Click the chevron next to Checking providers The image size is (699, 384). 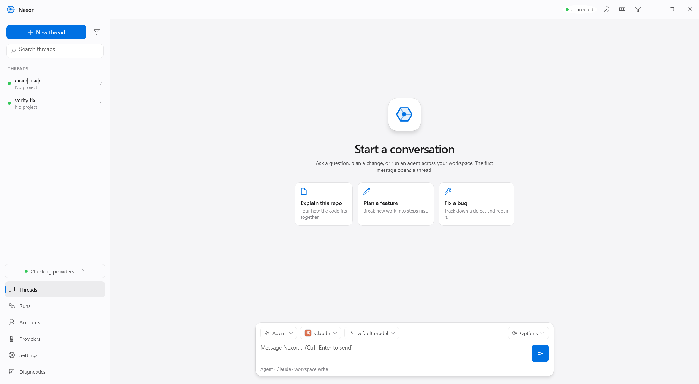(83, 271)
